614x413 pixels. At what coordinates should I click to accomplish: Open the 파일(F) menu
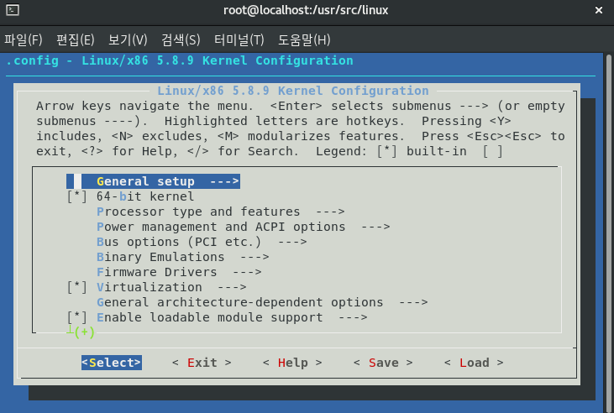(x=24, y=39)
